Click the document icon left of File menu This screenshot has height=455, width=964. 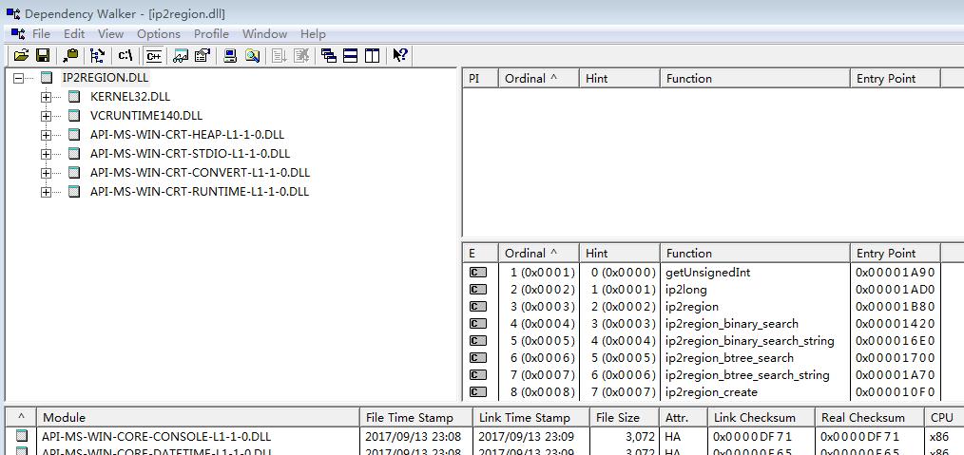18,34
